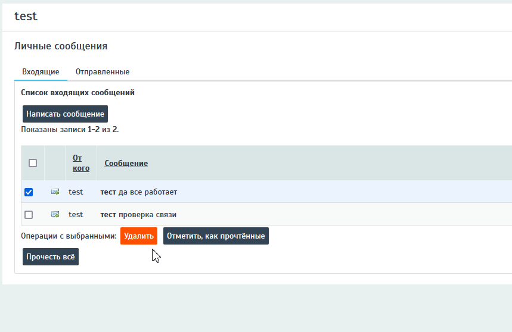
Task: Open the Отправленные tab
Action: click(x=102, y=72)
